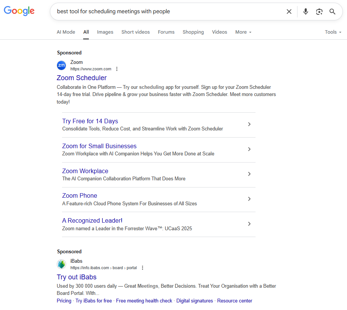The height and width of the screenshot is (310, 347).
Task: Expand the More search filters dropdown
Action: [x=243, y=32]
